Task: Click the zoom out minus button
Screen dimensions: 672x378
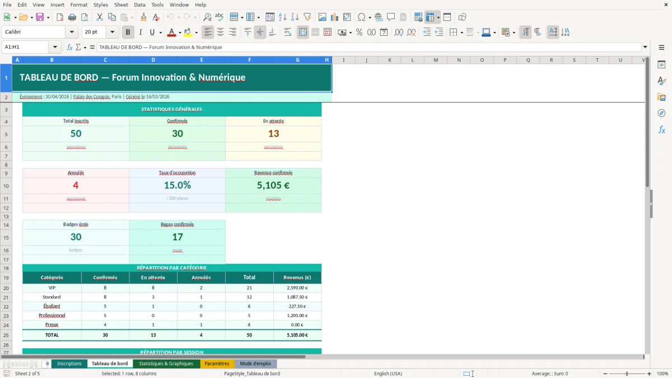Action: [605, 374]
